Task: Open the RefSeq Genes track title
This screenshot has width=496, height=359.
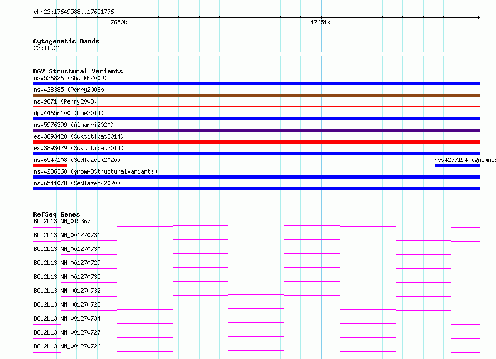Action: click(x=56, y=214)
